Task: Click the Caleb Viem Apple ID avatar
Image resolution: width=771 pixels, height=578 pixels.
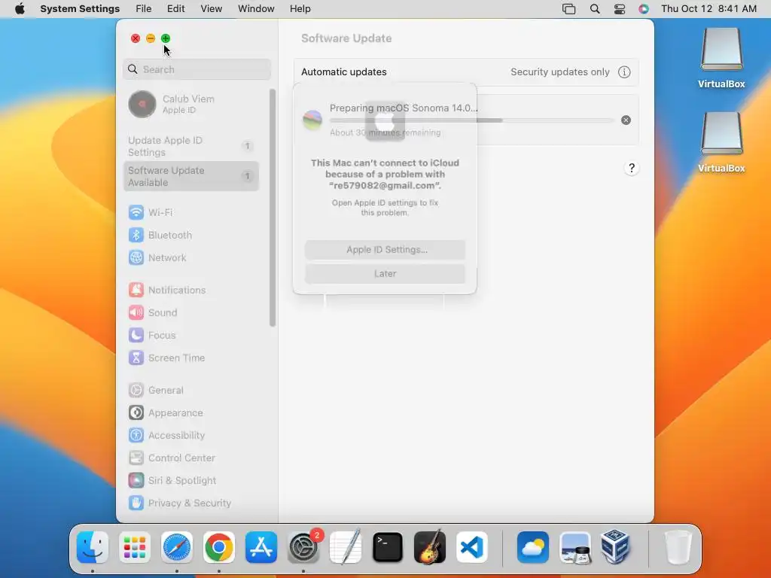Action: click(142, 104)
